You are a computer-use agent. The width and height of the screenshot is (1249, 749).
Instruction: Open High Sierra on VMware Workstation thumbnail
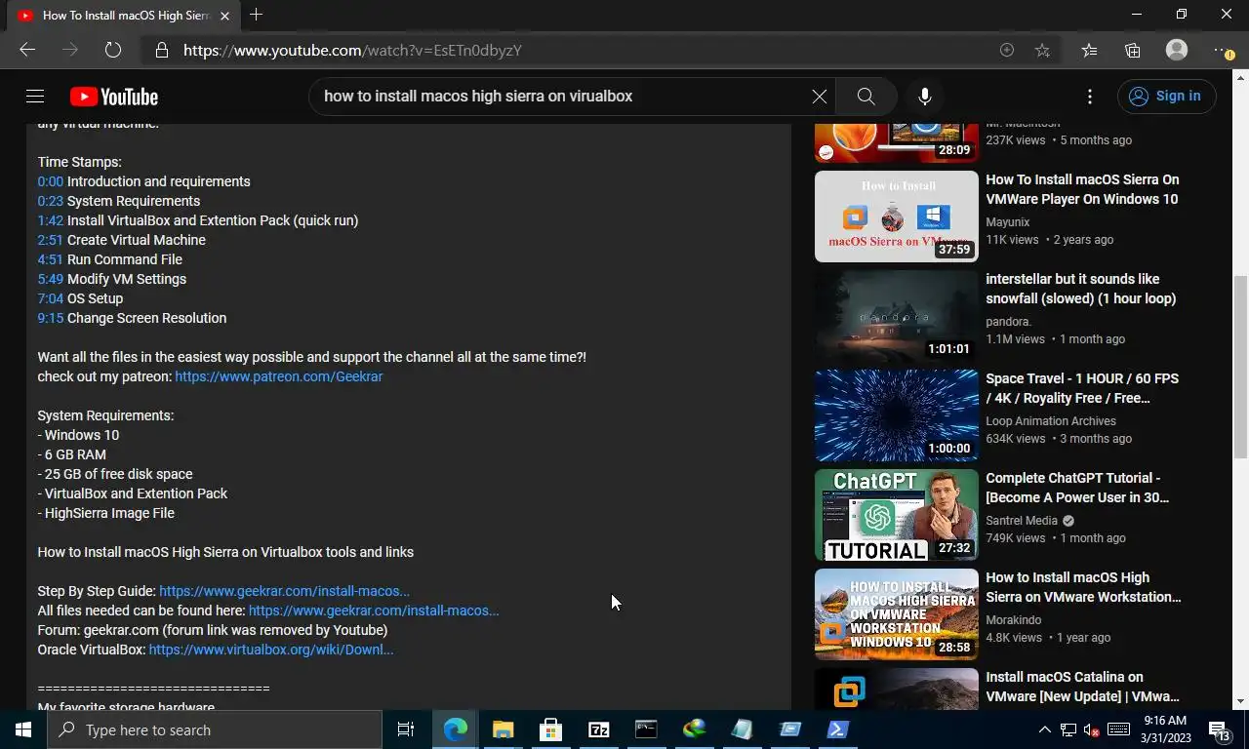point(897,614)
